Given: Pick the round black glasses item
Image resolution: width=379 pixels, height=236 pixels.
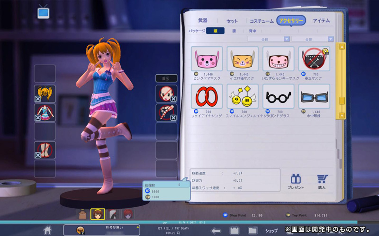Looking at the screenshot, I should (x=278, y=96).
